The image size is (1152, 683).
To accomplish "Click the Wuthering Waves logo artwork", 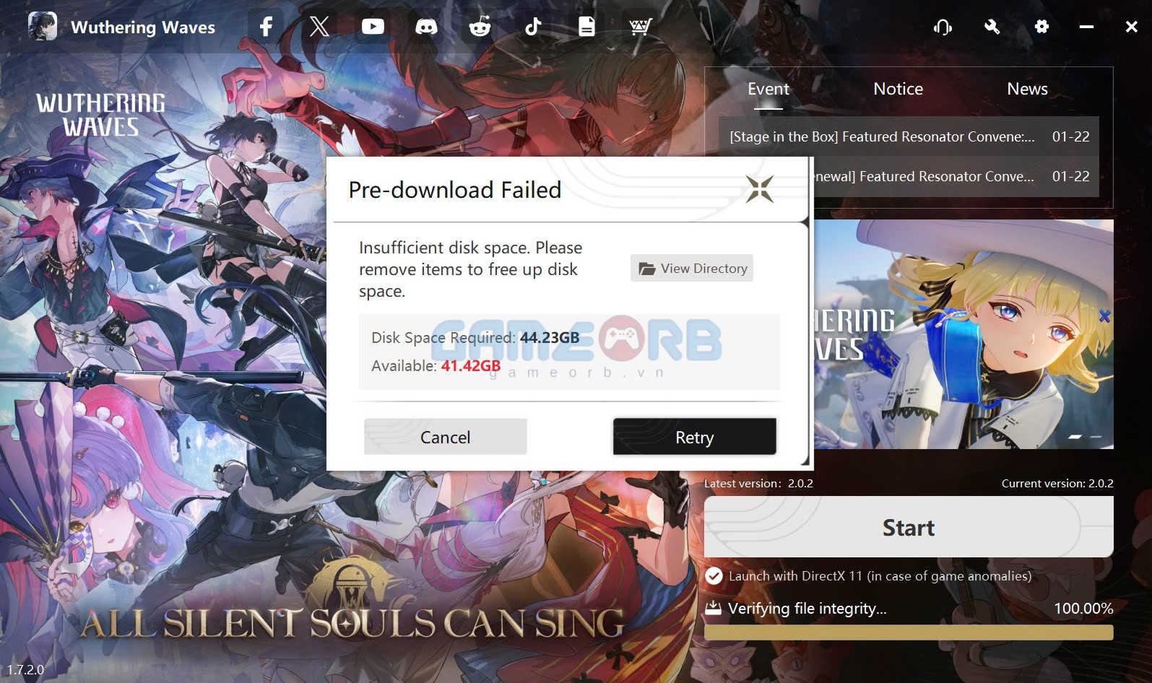I will pyautogui.click(x=101, y=115).
